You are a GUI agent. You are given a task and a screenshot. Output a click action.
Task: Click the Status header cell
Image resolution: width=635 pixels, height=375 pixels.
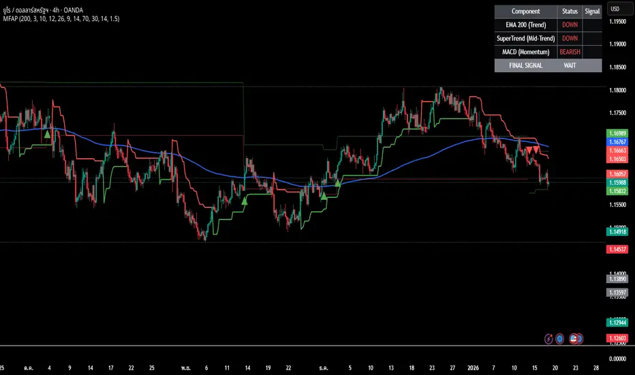point(570,12)
